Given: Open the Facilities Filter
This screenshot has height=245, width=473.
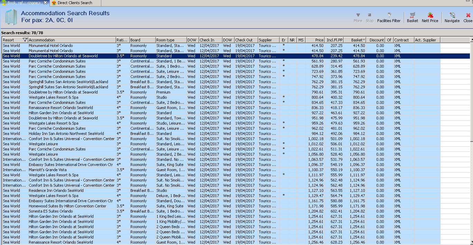Looking at the screenshot, I should point(389,18).
